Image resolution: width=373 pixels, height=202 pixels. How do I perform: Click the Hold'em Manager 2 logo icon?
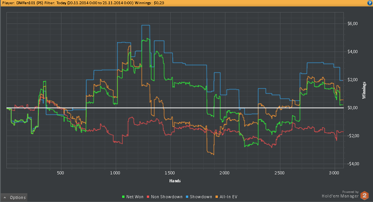click(x=364, y=196)
